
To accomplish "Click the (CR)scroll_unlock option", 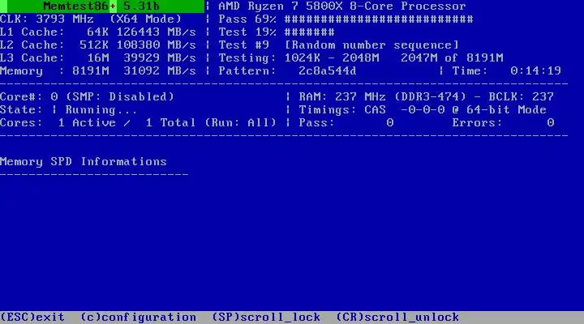I will click(x=397, y=317).
